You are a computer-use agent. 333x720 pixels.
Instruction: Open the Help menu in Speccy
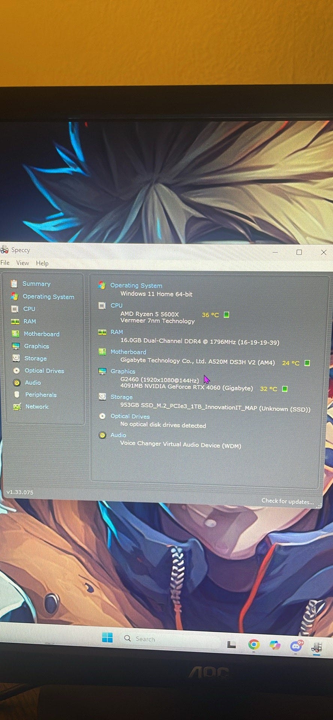pos(42,263)
